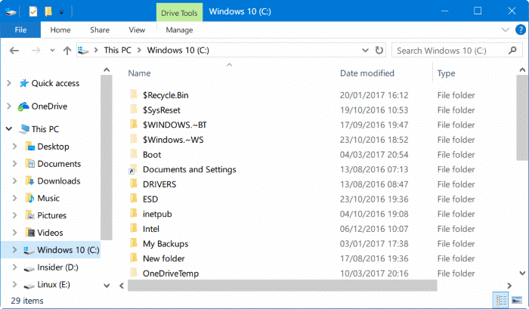Select Quick access in the navigation pane
The height and width of the screenshot is (309, 529).
(55, 83)
